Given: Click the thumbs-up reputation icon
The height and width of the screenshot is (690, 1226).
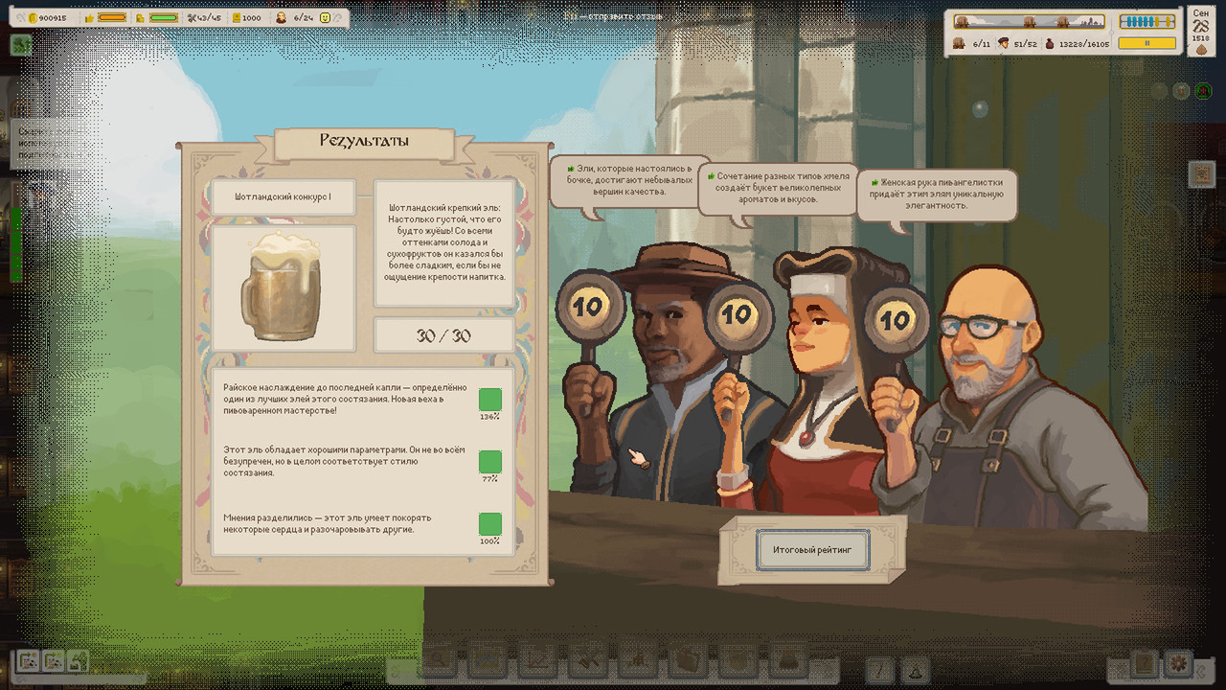Looking at the screenshot, I should click(x=90, y=17).
